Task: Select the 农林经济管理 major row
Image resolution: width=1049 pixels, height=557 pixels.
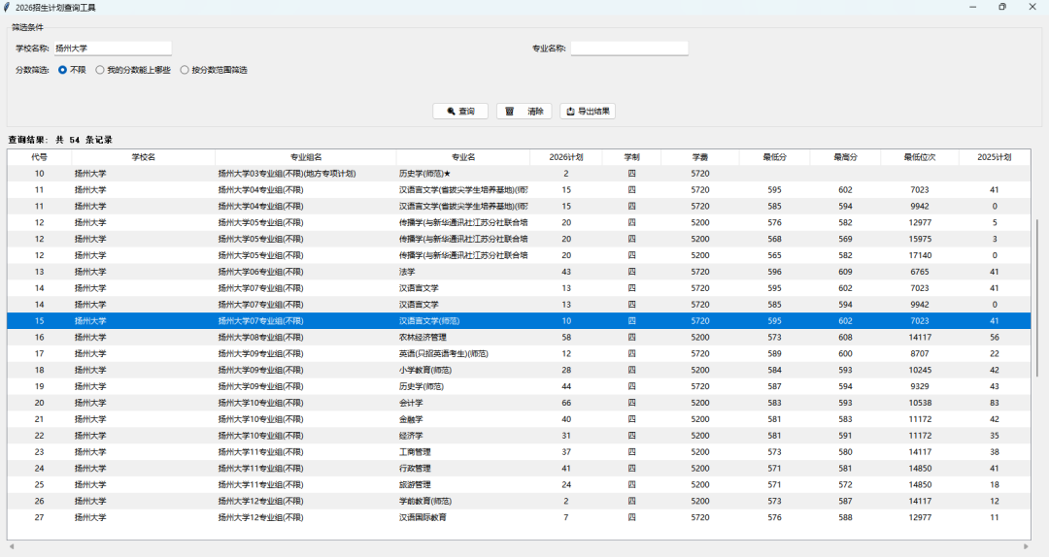Action: [x=519, y=337]
